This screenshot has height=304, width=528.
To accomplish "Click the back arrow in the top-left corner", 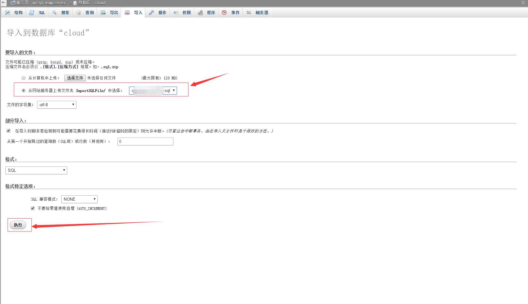I will pyautogui.click(x=3, y=3).
